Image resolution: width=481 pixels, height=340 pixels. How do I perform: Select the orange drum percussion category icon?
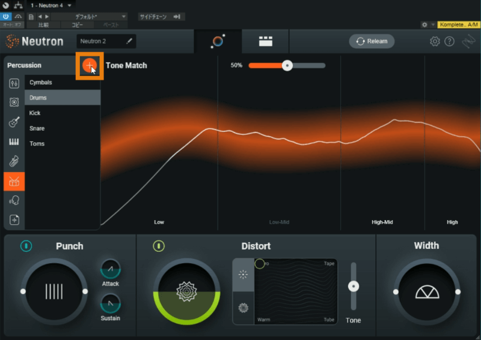click(x=14, y=182)
